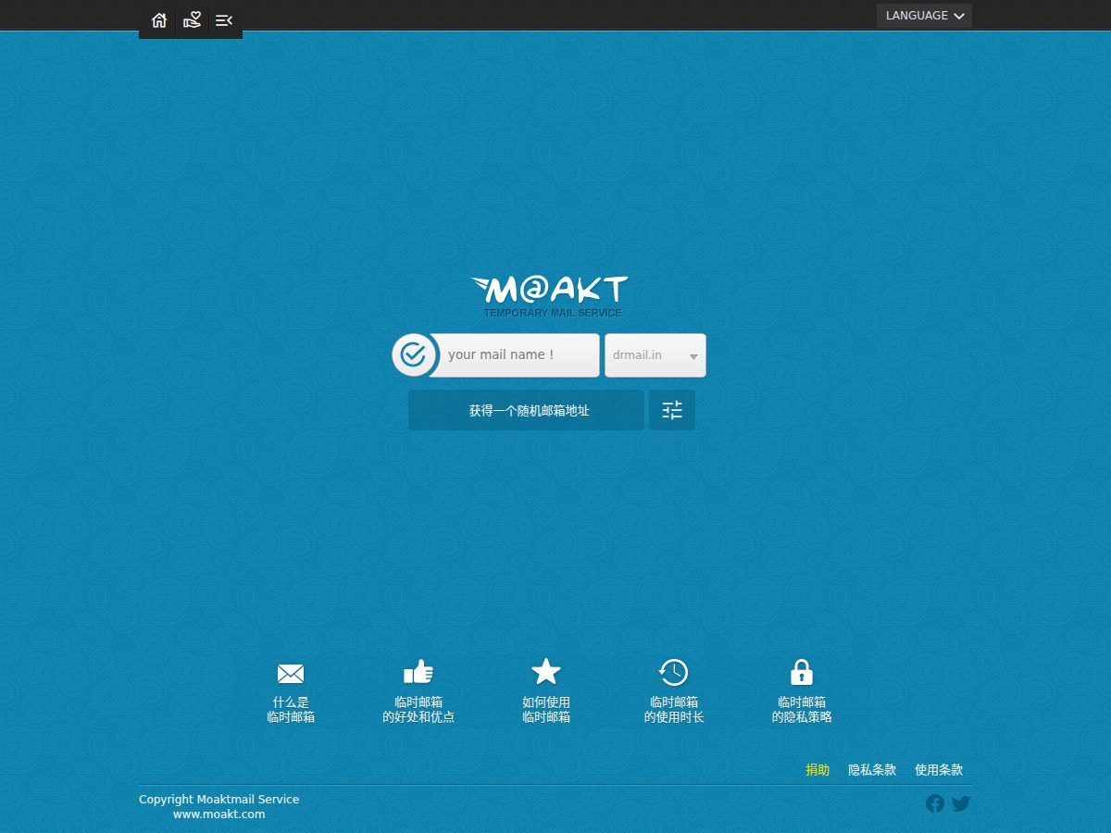1111x833 pixels.
Task: Click the star icon
Action: click(546, 672)
